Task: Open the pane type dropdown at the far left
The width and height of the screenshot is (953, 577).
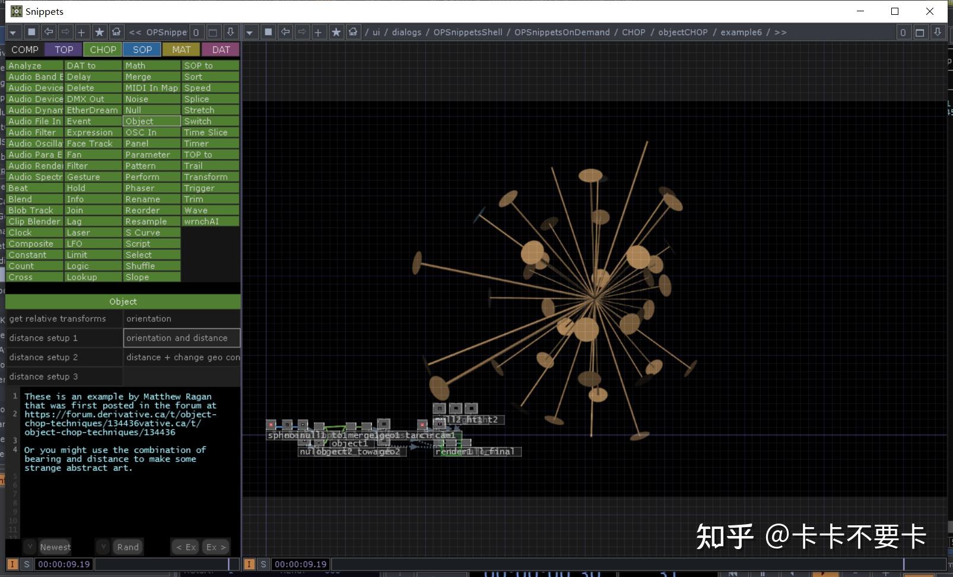Action: click(13, 32)
